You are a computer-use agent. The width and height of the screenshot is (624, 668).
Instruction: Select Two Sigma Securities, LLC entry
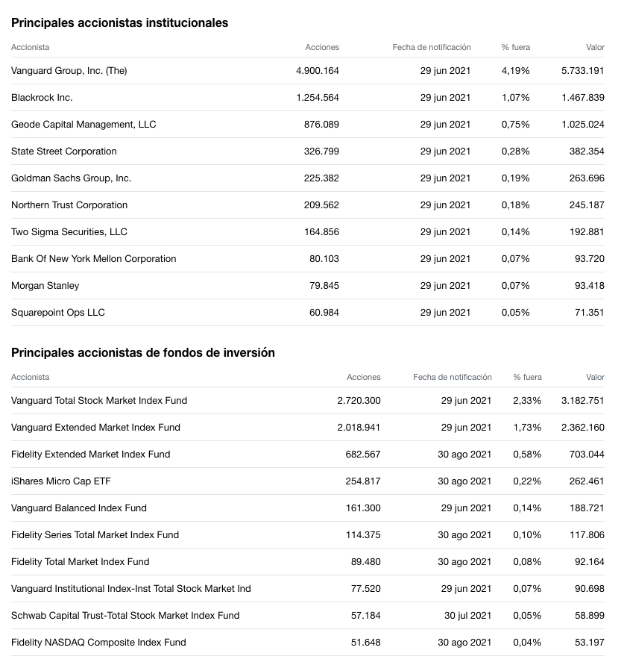pyautogui.click(x=308, y=232)
